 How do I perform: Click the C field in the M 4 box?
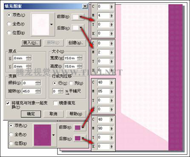coord(104,6)
